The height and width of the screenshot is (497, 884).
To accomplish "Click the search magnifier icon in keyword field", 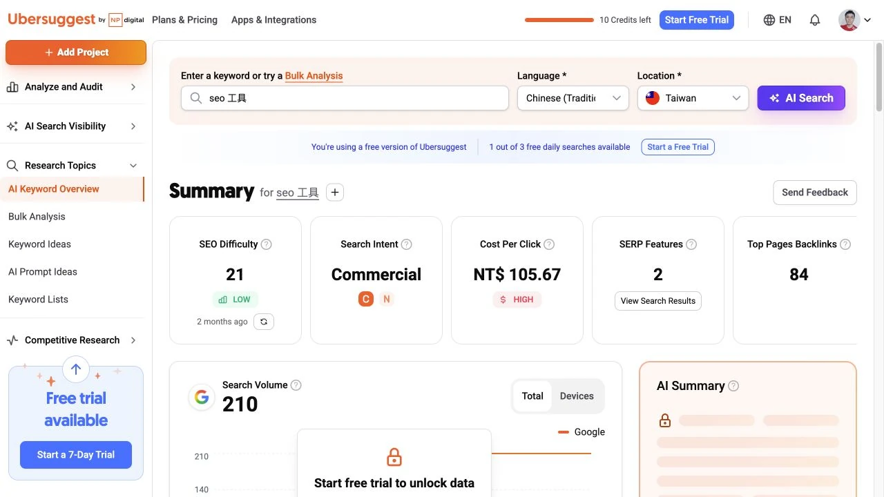I will [x=196, y=98].
